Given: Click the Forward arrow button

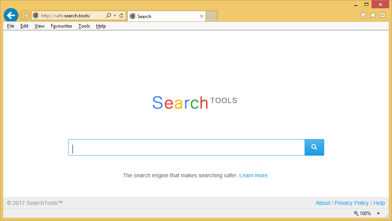Looking at the screenshot, I should coord(24,15).
